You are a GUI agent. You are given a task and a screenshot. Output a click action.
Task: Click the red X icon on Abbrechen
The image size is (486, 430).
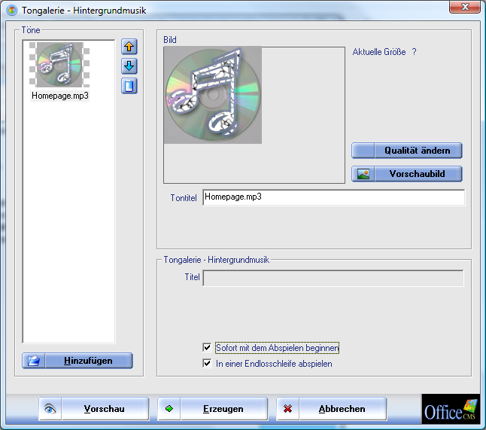coord(287,409)
